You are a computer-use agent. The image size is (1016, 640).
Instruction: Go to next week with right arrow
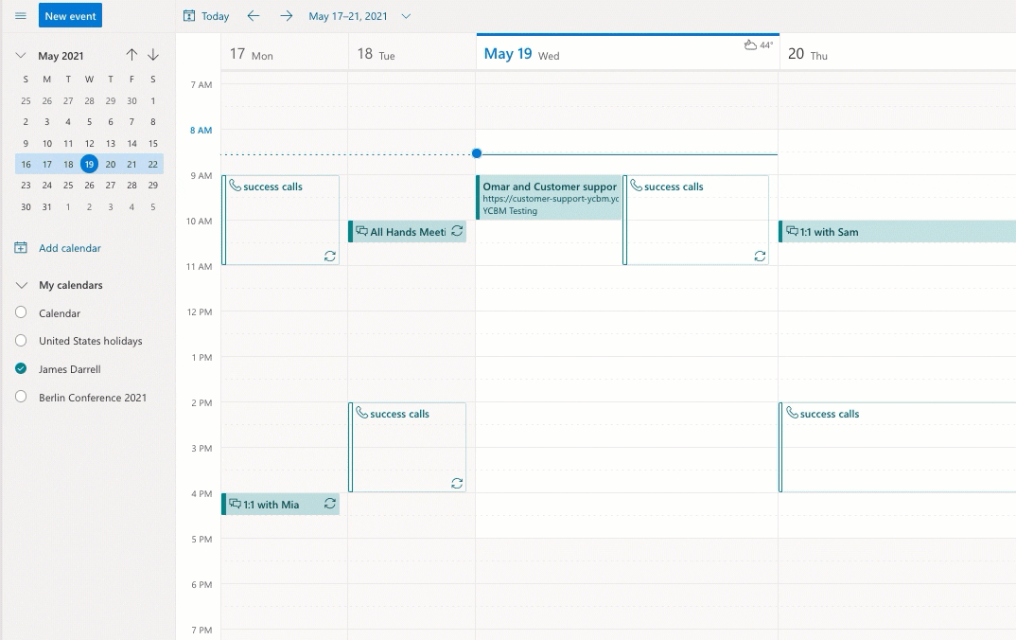pos(286,16)
